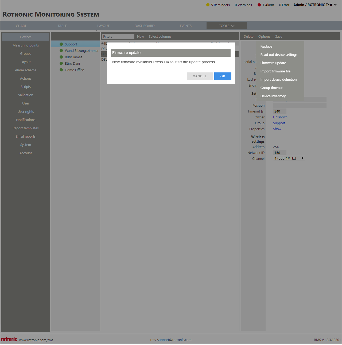Click Delete in the device toolbar
This screenshot has width=342, height=345.
coord(248,37)
